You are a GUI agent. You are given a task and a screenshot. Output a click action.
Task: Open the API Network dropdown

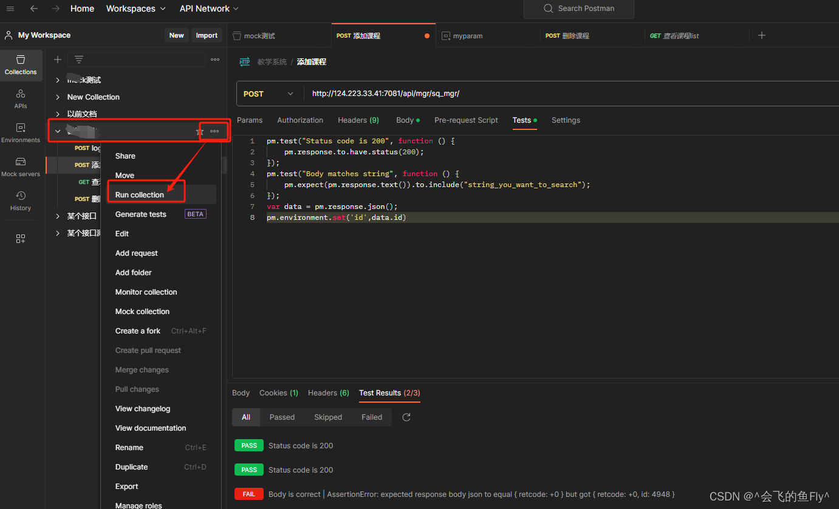pyautogui.click(x=209, y=9)
